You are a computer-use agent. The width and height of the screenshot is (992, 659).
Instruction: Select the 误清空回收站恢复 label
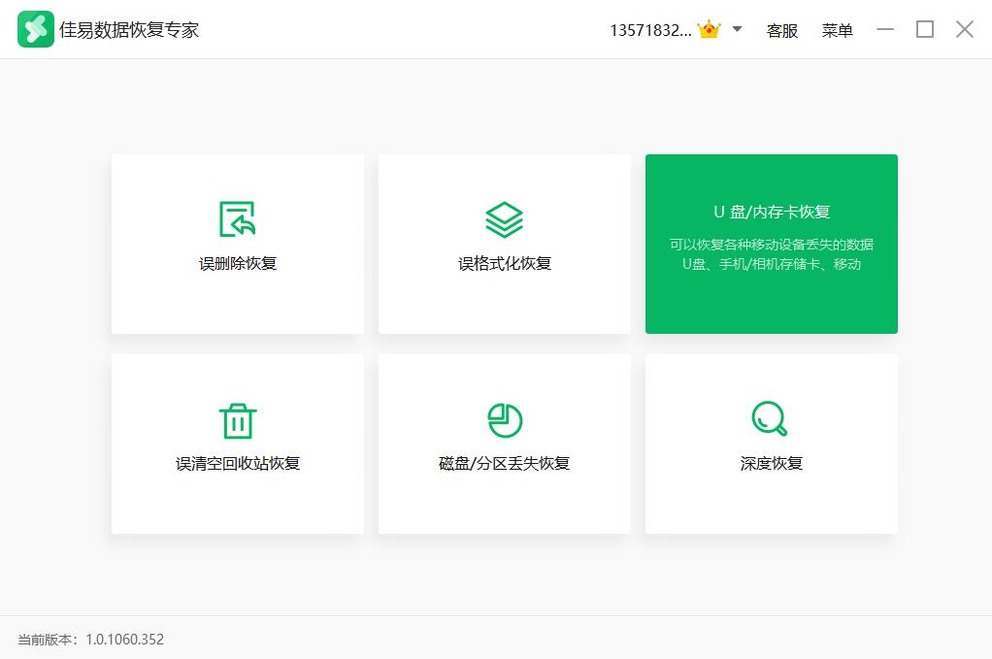(x=238, y=463)
